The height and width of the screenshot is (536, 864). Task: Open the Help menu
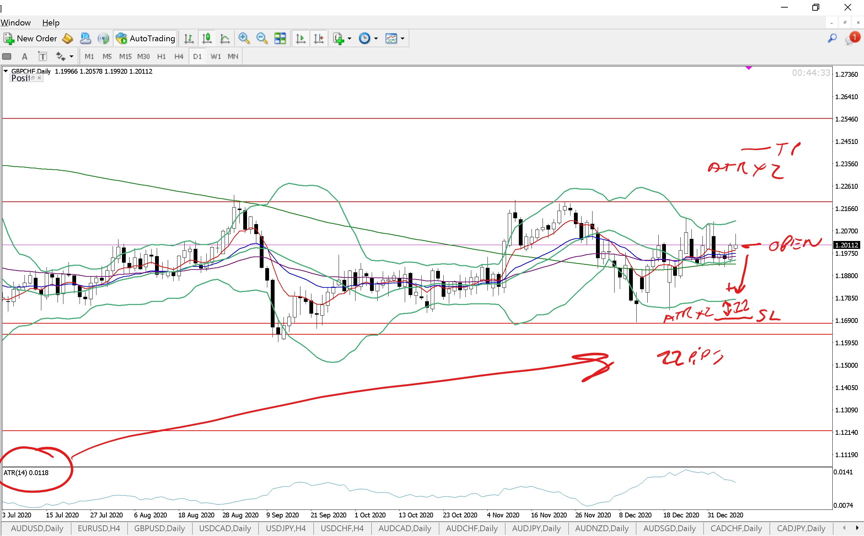pyautogui.click(x=51, y=23)
